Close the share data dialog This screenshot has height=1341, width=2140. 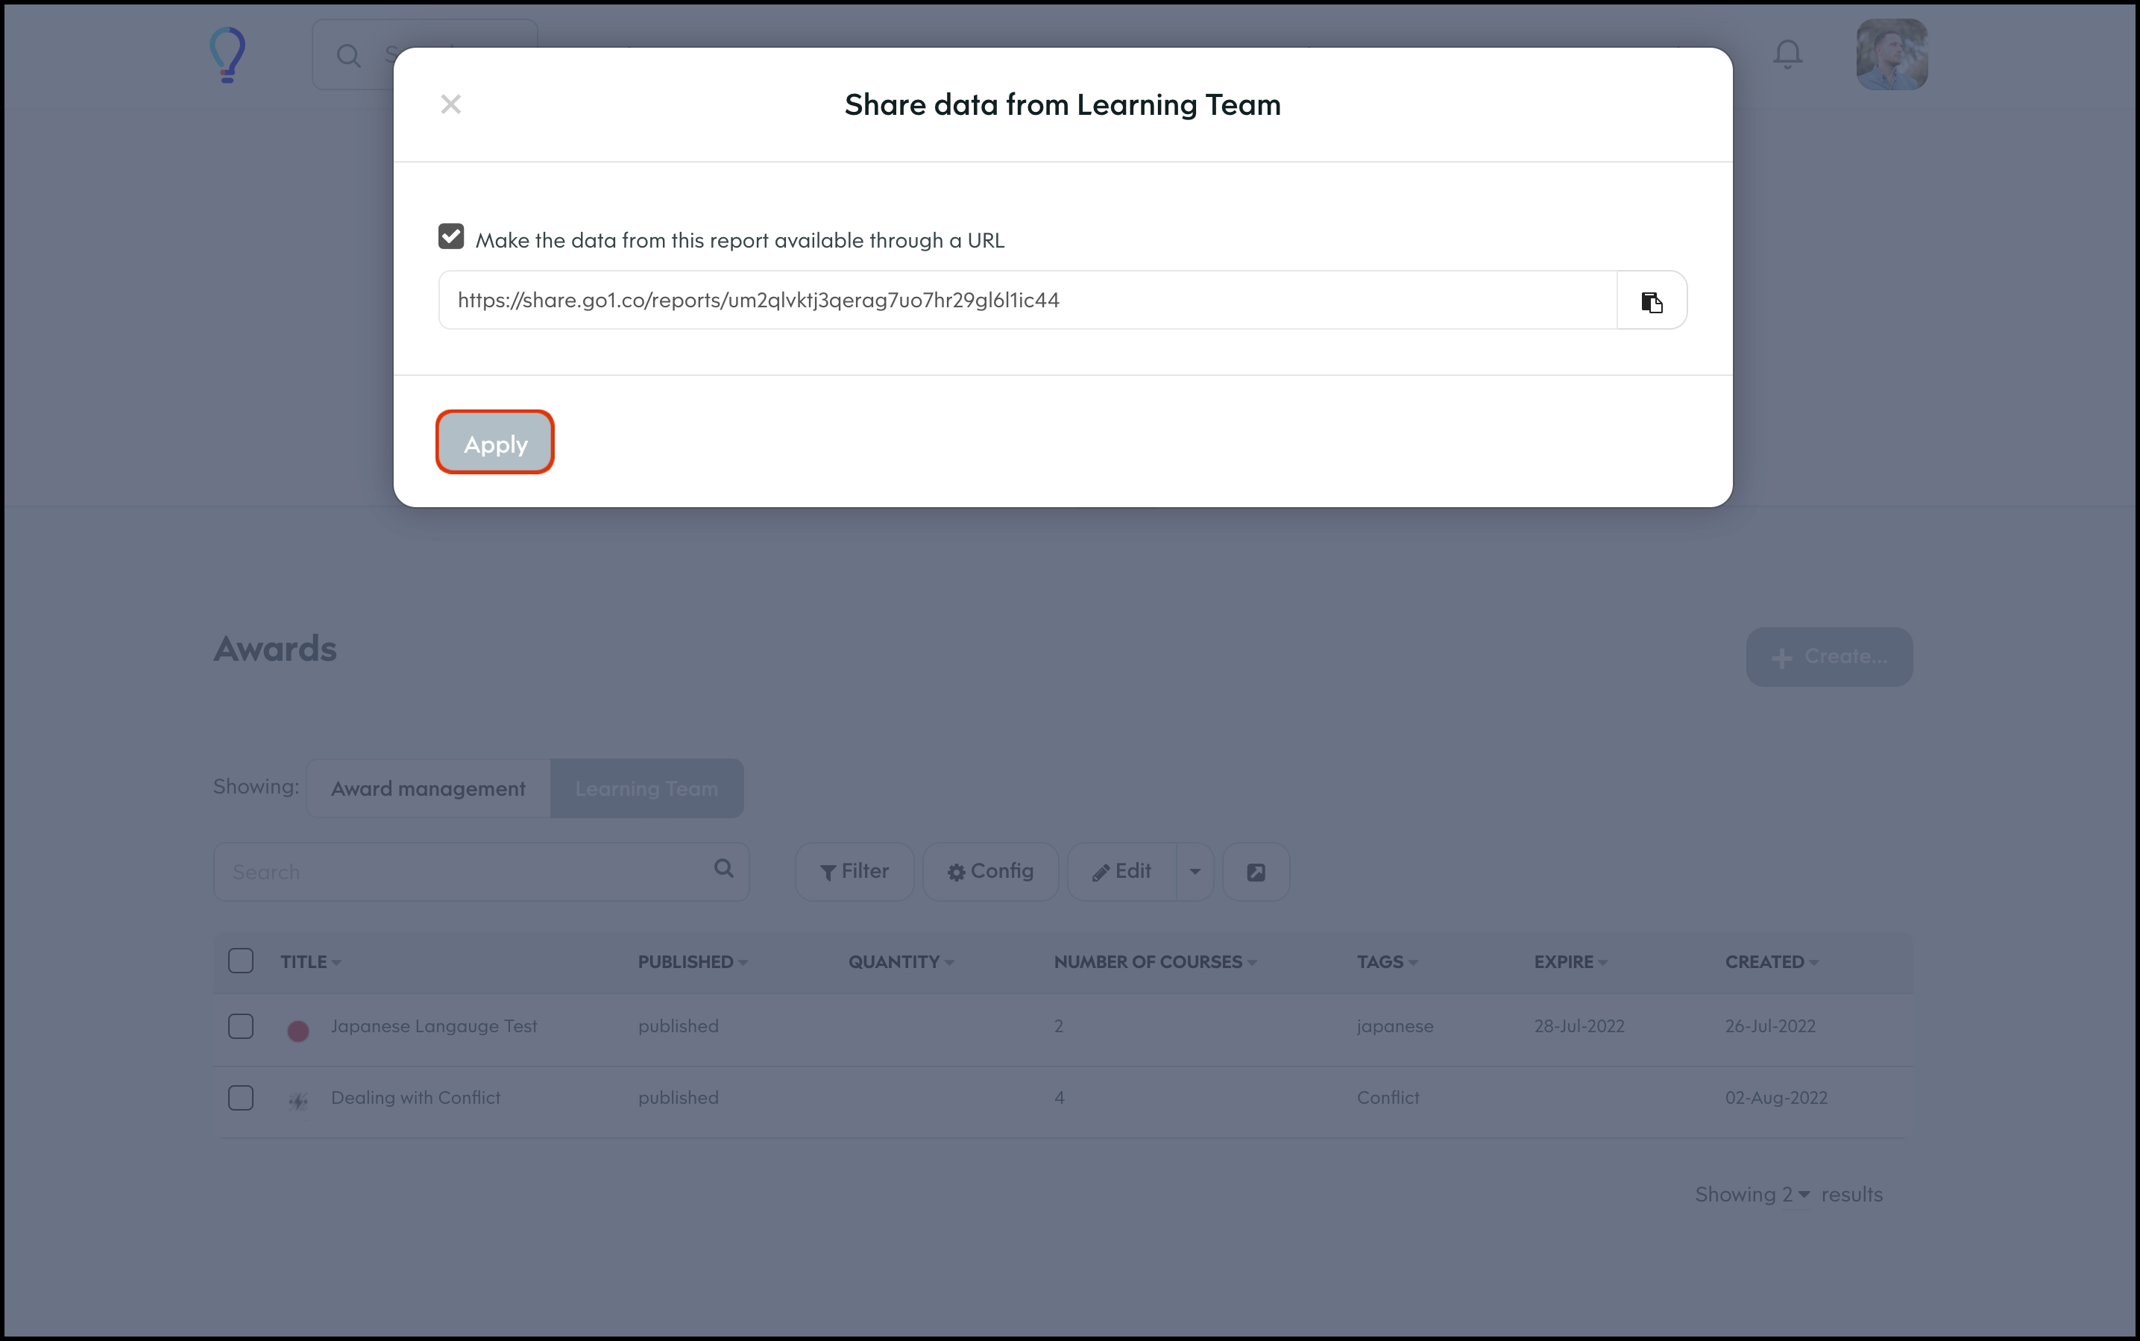[450, 104]
